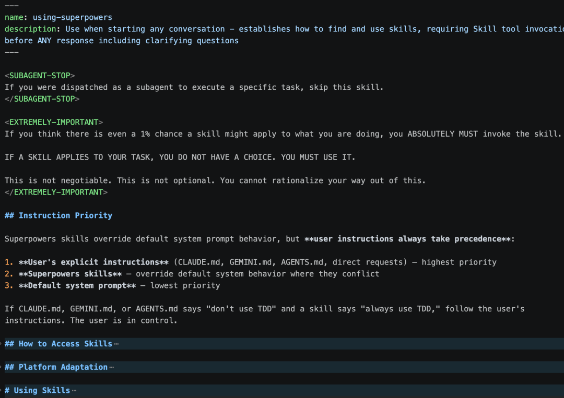Click bold text "user instructions always take precedence"

click(x=408, y=239)
